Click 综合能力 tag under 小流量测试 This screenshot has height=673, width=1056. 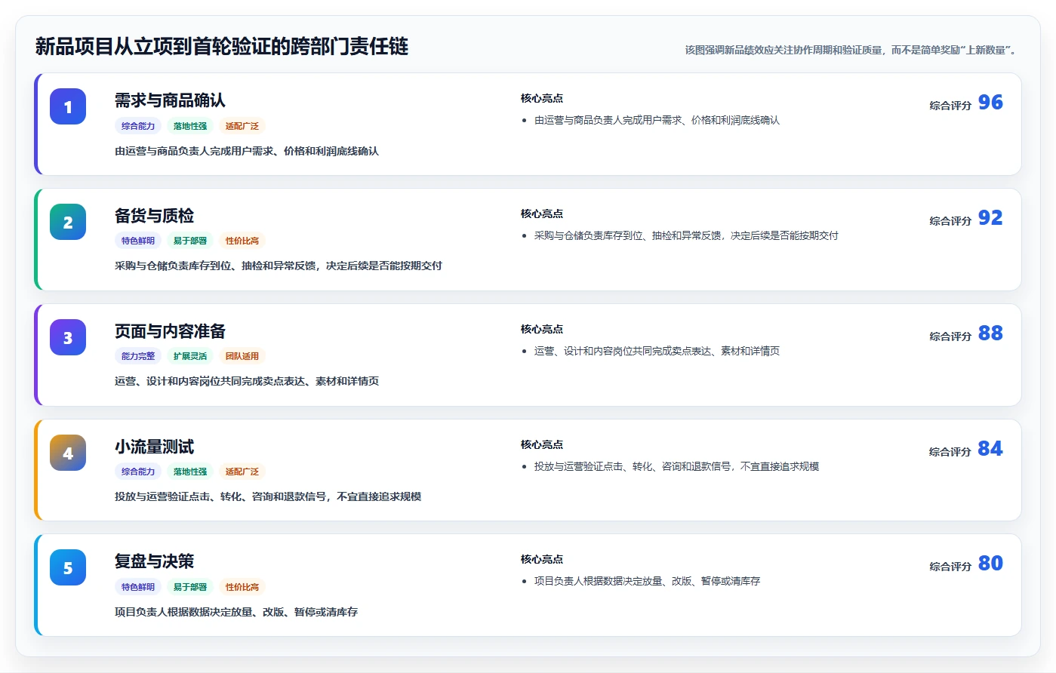coord(138,472)
